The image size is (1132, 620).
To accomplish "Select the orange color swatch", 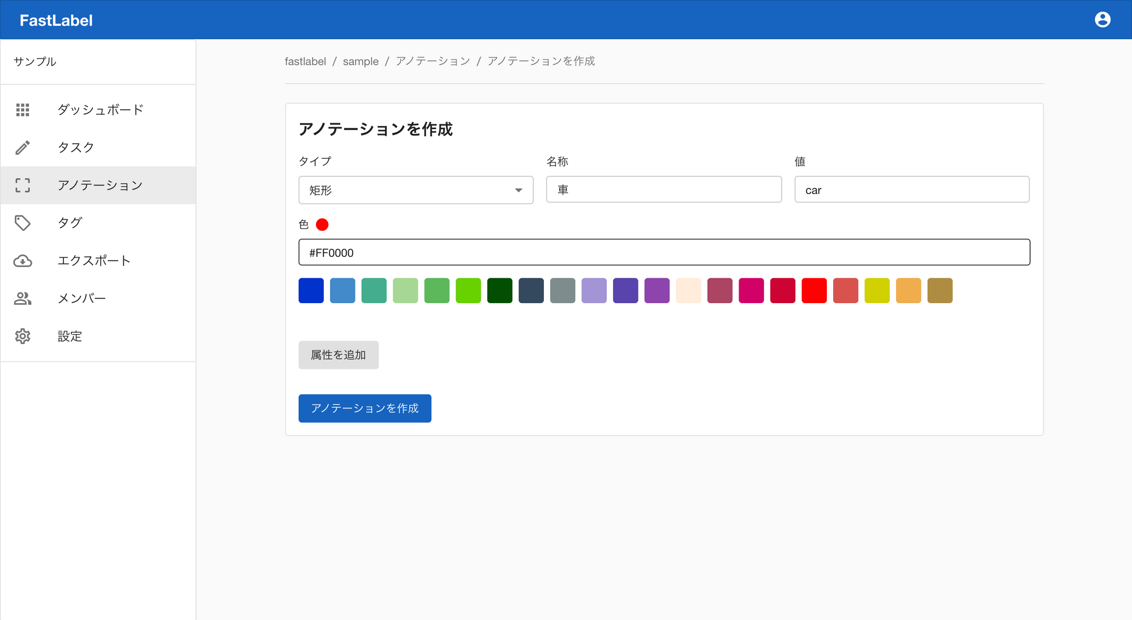I will [x=908, y=291].
